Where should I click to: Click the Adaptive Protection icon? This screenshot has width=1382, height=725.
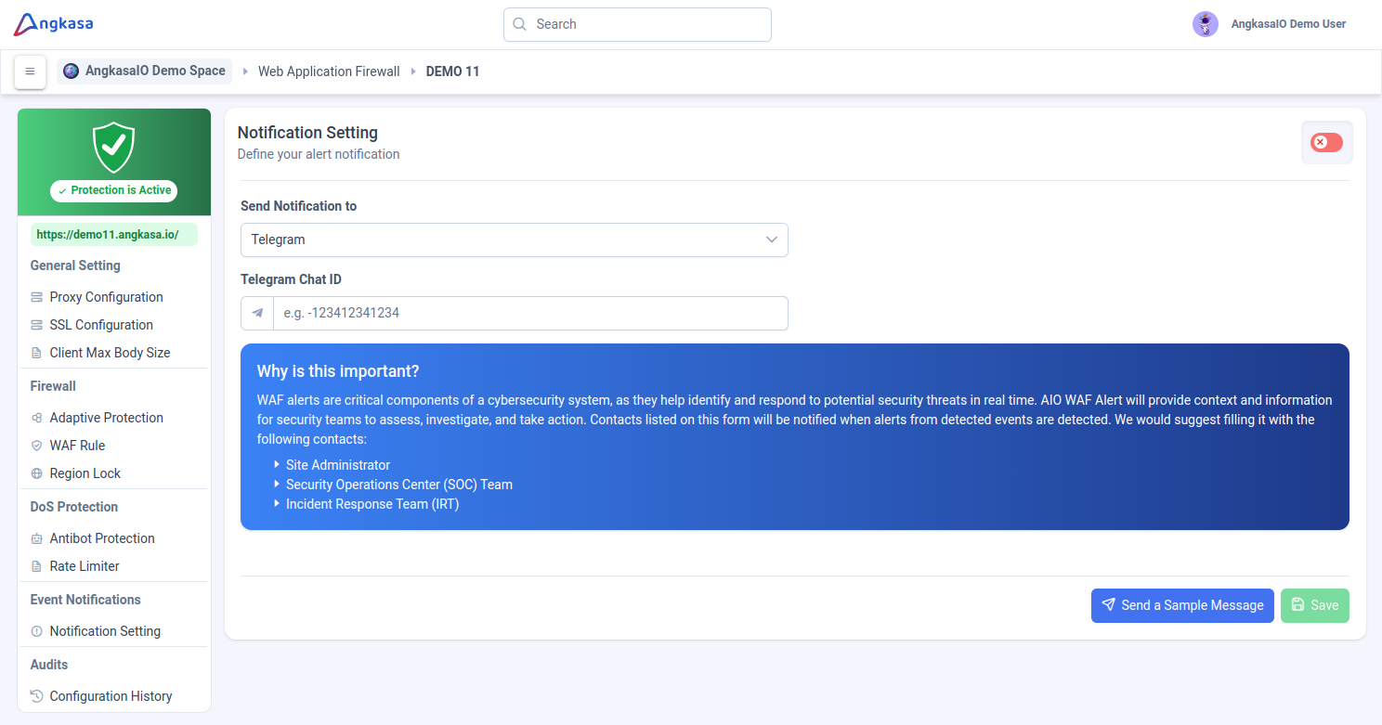(x=37, y=418)
